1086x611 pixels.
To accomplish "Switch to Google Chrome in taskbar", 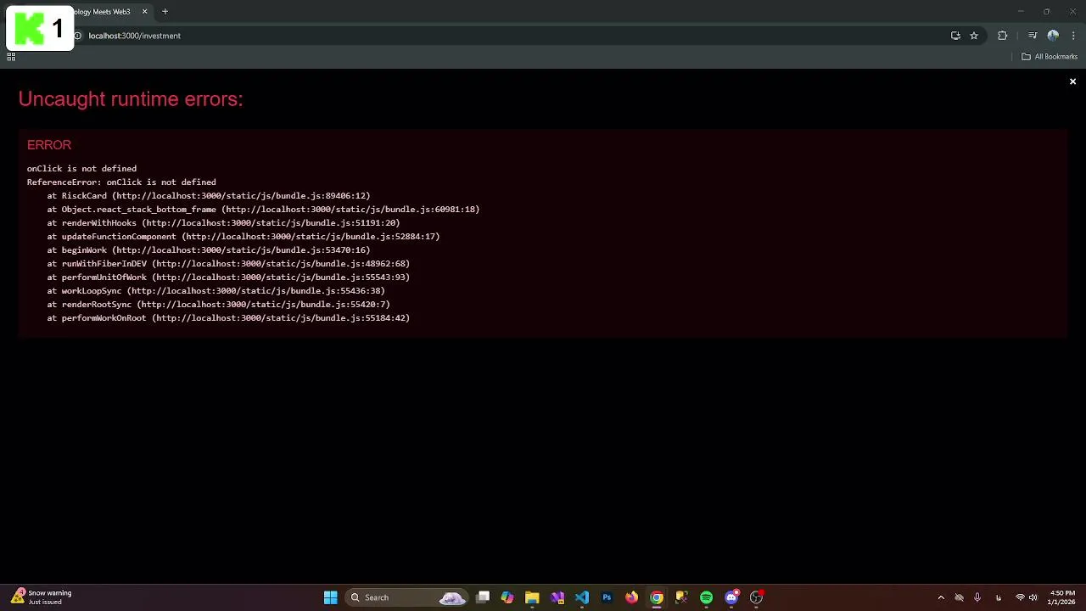I will (657, 597).
